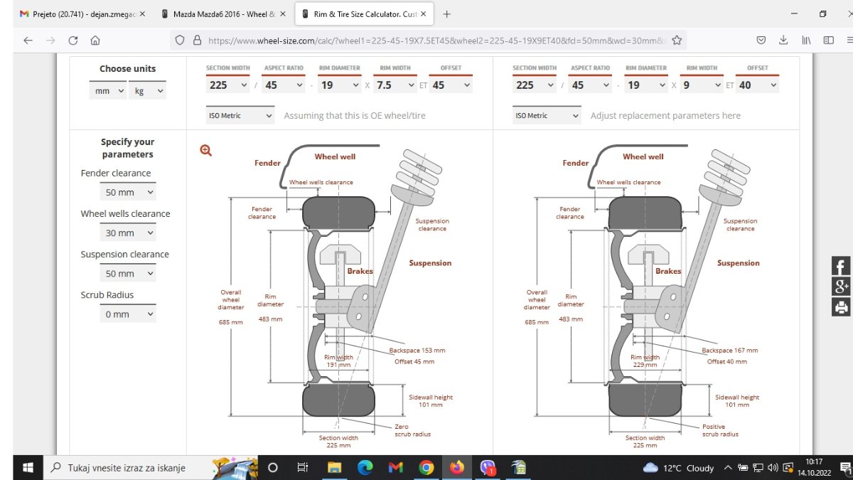Open first wheel section width 225 dropdown
Screen dimensions: 853x480
click(228, 85)
